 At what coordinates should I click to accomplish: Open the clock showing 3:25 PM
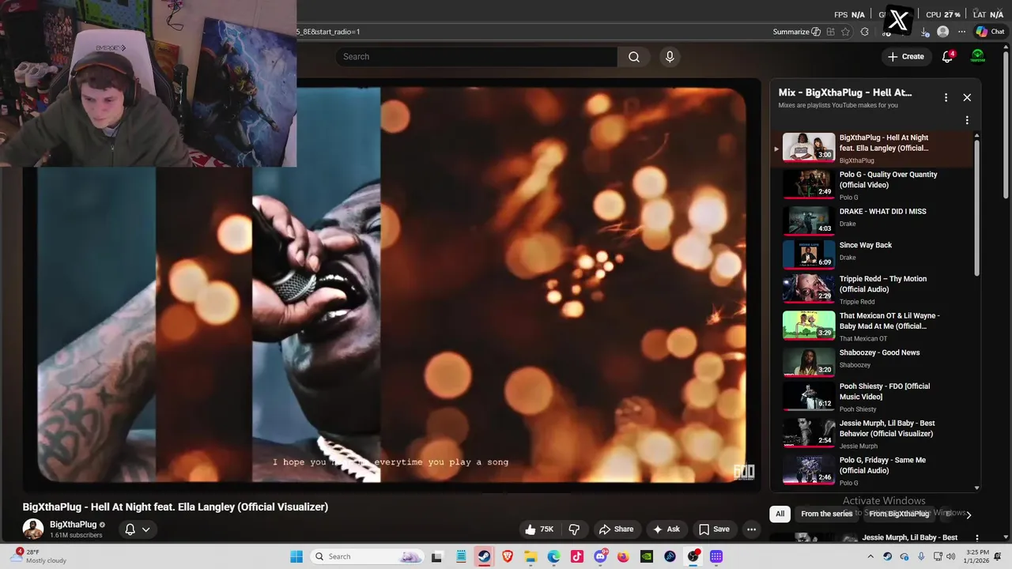tap(977, 556)
